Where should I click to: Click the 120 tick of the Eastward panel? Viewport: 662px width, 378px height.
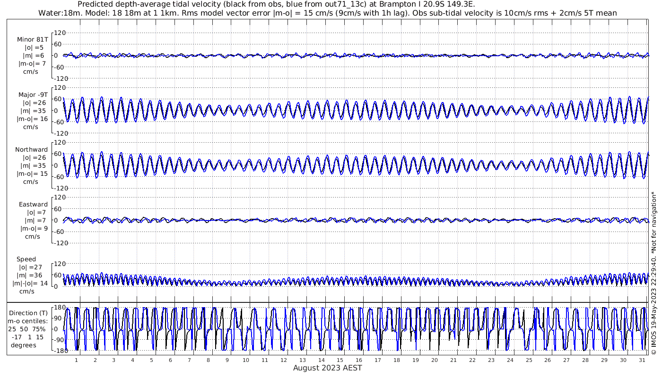[60, 197]
